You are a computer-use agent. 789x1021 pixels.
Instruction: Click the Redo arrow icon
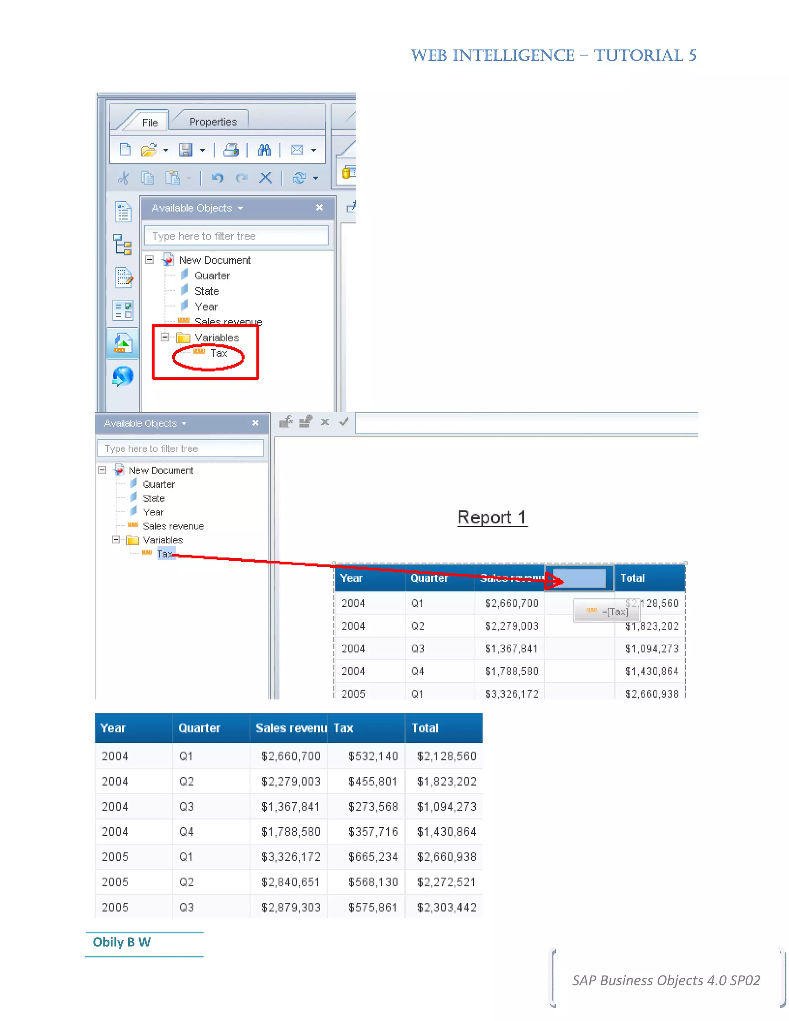(x=242, y=178)
